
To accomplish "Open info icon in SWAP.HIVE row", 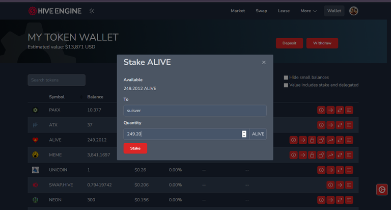I will pyautogui.click(x=330, y=185).
